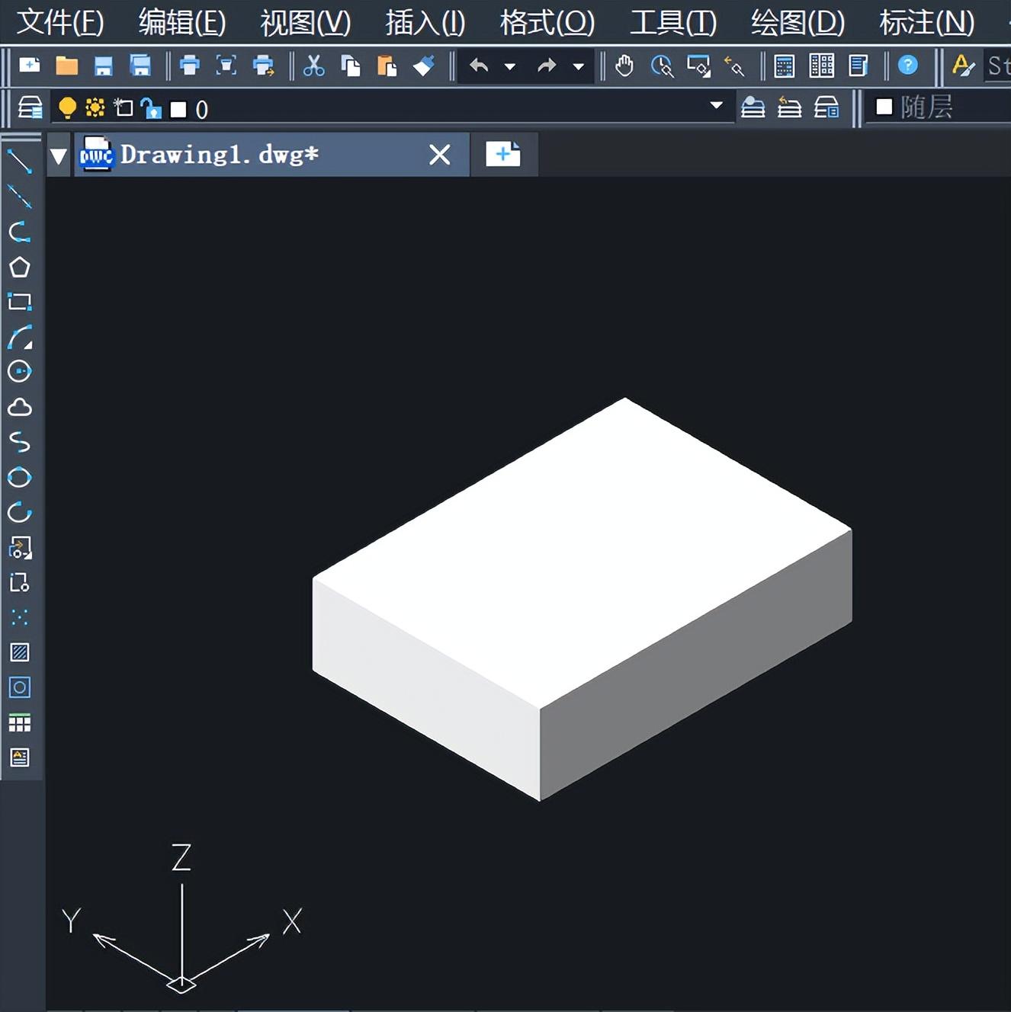The image size is (1011, 1012).
Task: Expand the drawing tabs list triangle
Action: pyautogui.click(x=59, y=155)
